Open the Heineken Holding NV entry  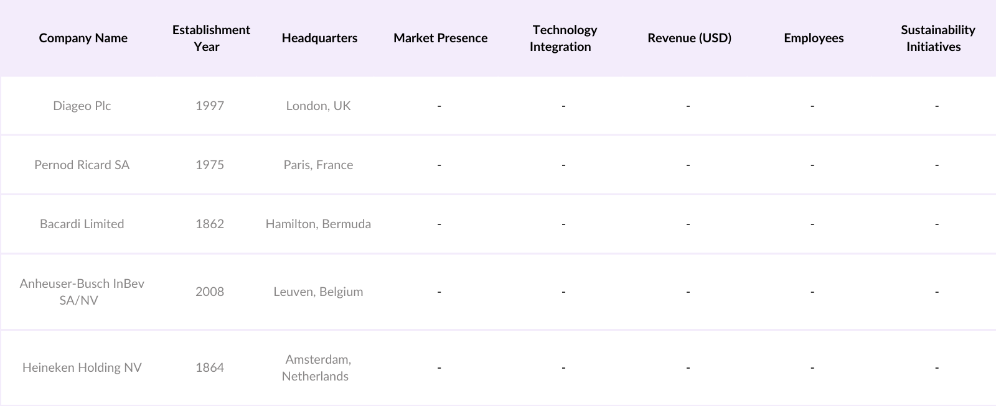(x=82, y=367)
